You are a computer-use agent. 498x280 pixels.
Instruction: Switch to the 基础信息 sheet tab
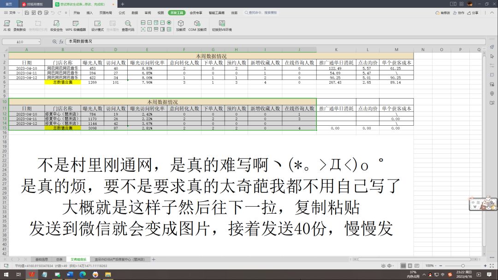(41, 259)
